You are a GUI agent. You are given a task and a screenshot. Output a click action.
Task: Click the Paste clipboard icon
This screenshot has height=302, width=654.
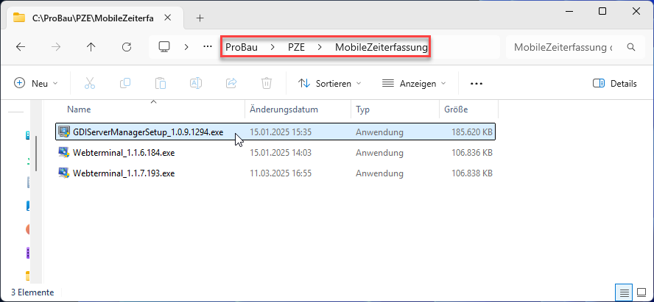pos(161,83)
